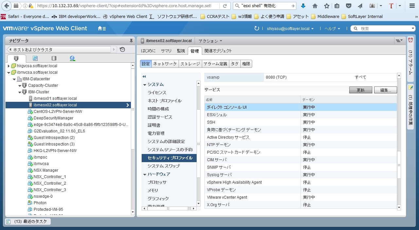Open the ヘルプ dropdown menu
The width and height of the screenshot is (419, 230).
coord(332,28)
